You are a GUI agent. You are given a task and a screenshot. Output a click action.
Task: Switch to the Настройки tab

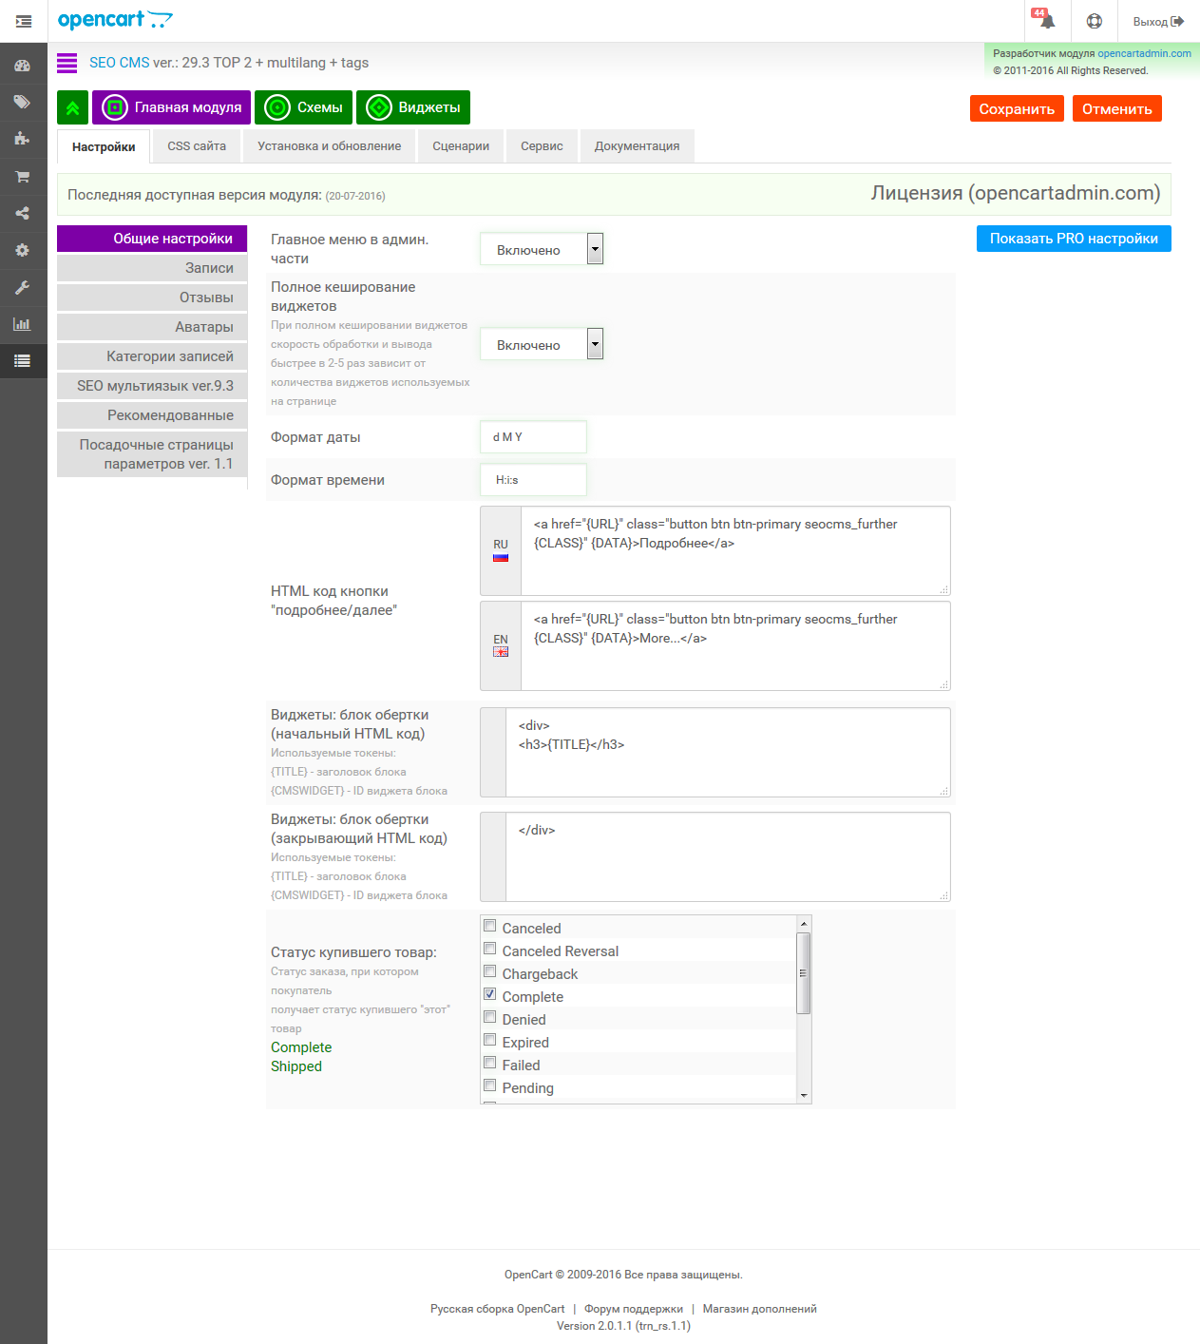(104, 146)
